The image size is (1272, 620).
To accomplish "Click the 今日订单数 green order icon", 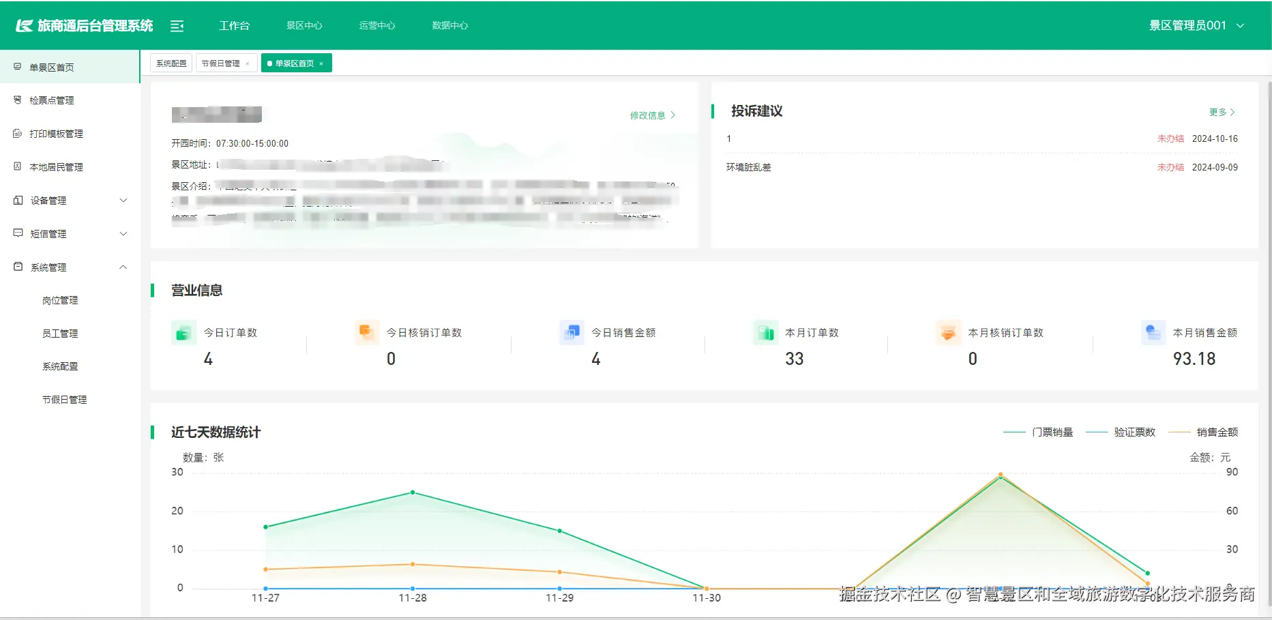I will click(x=183, y=332).
